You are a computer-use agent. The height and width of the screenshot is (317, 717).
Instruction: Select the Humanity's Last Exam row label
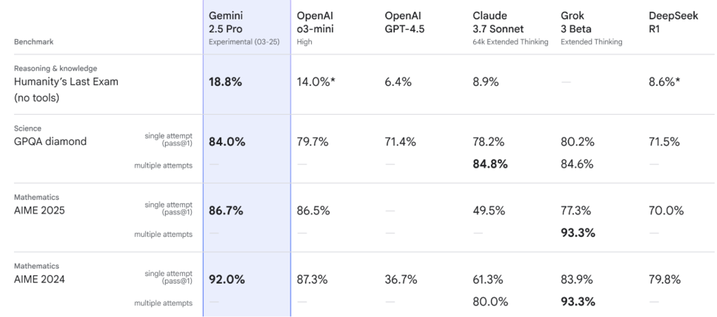tap(66, 82)
